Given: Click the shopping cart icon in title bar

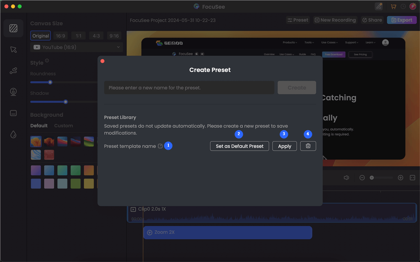Looking at the screenshot, I should 394,7.
